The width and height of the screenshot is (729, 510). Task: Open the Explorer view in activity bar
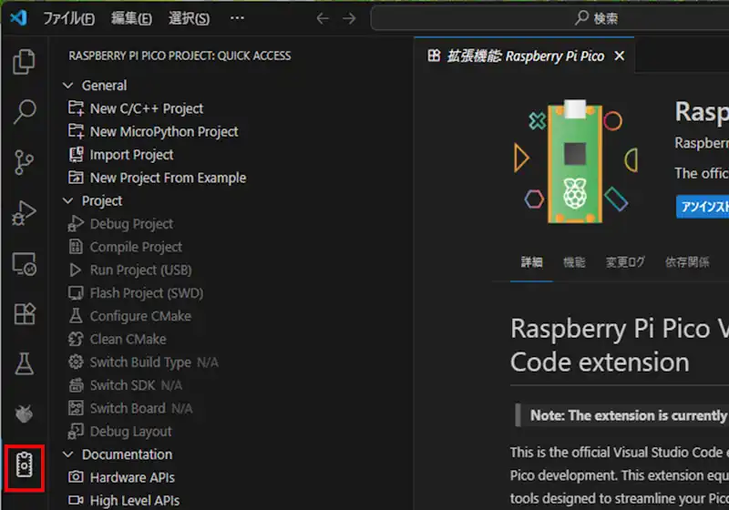point(24,61)
